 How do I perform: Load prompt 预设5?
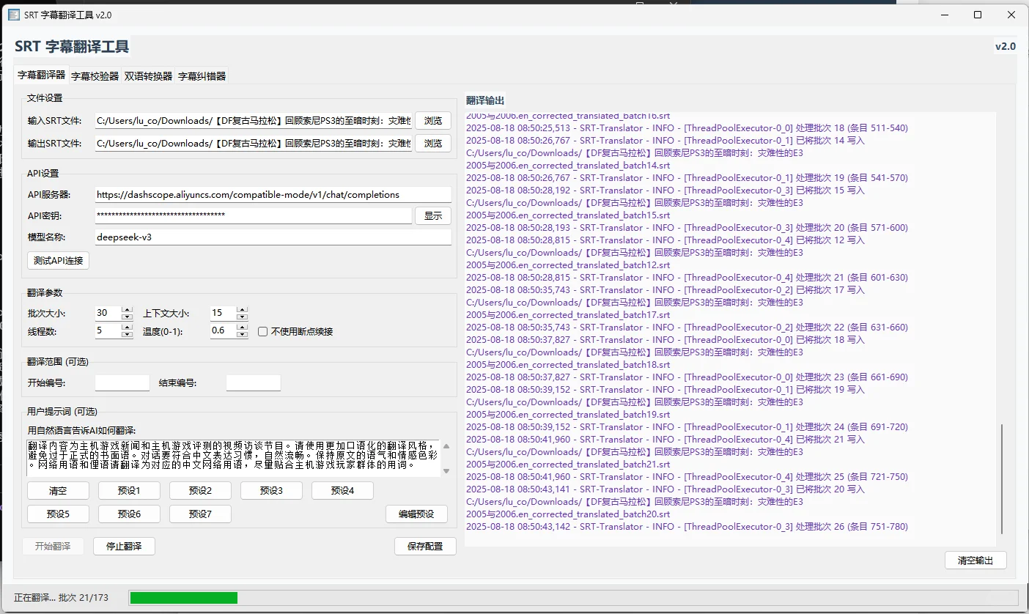tap(58, 514)
